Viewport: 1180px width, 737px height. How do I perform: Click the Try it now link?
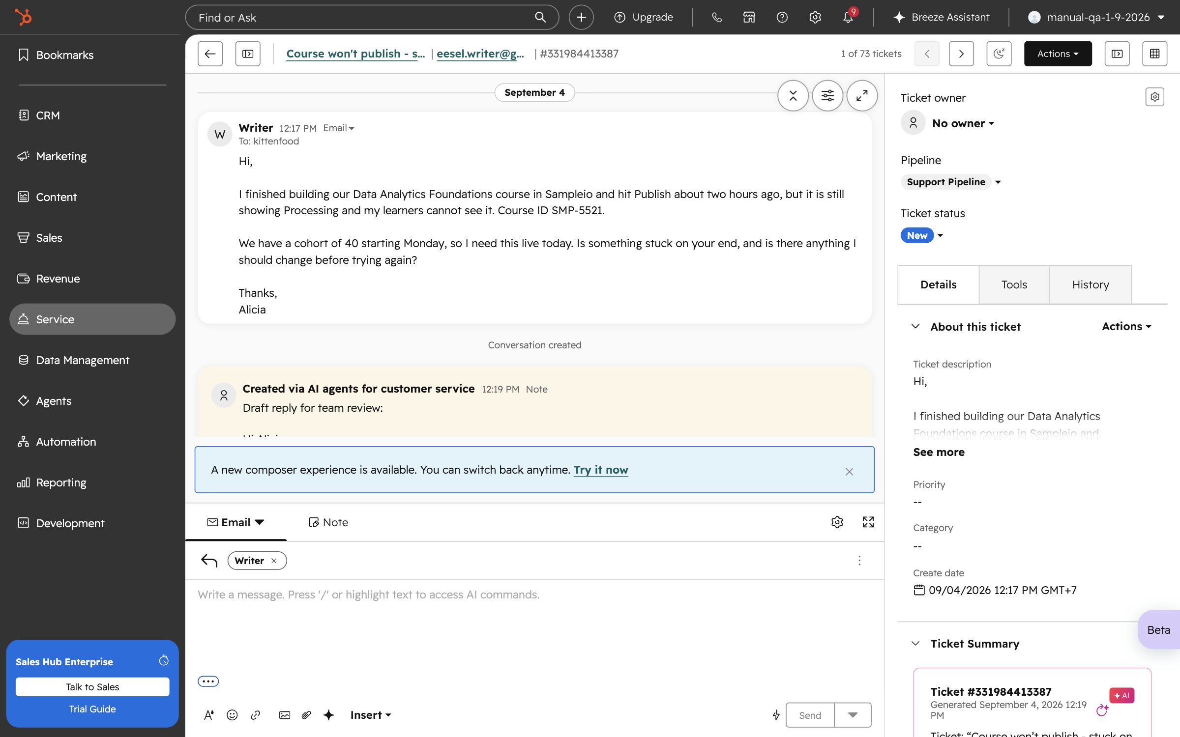[601, 470]
